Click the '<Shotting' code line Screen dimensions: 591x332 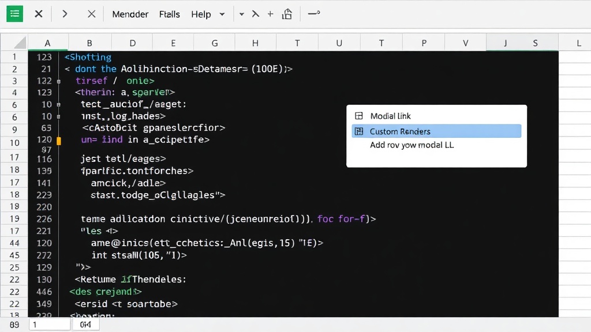click(x=88, y=57)
